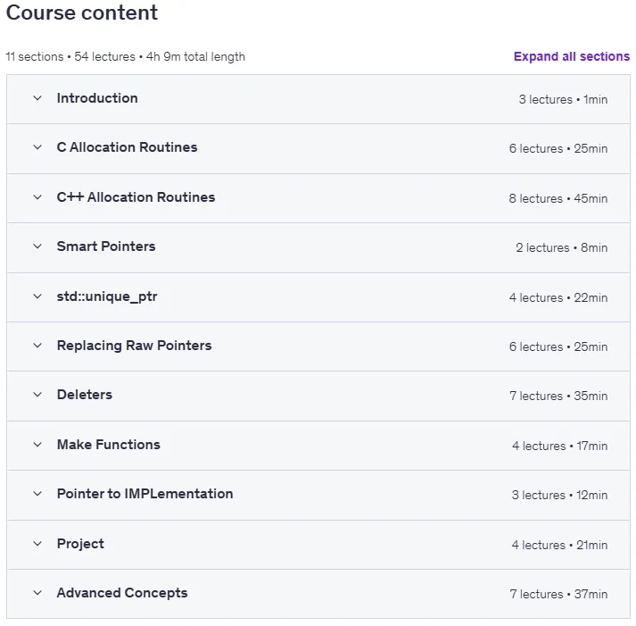The height and width of the screenshot is (626, 636).
Task: Expand the Pointer to IMPLementation chevron
Action: [37, 494]
